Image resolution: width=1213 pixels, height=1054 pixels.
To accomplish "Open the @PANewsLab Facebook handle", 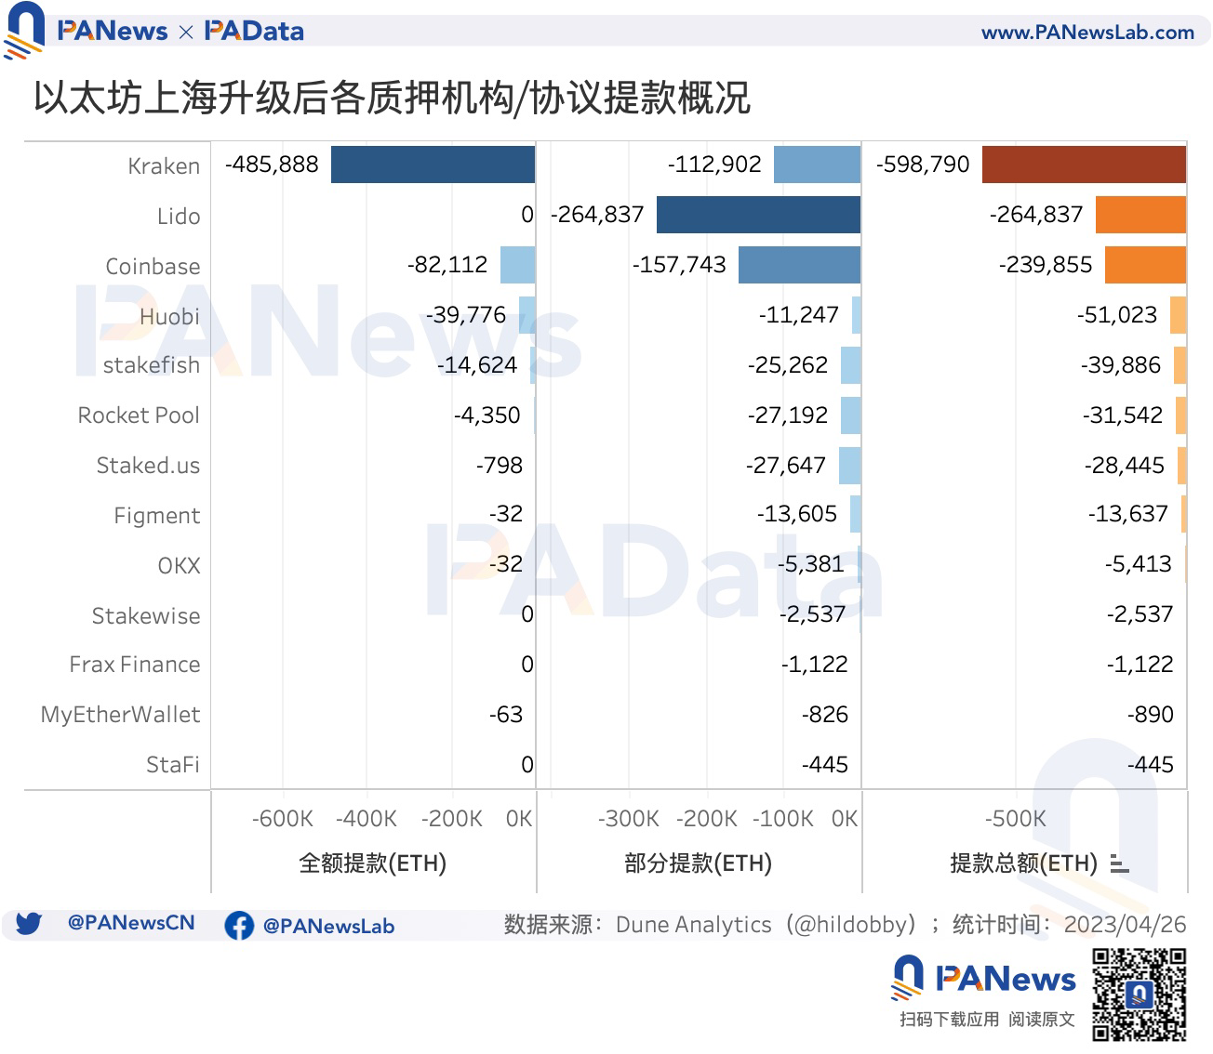I will 328,926.
